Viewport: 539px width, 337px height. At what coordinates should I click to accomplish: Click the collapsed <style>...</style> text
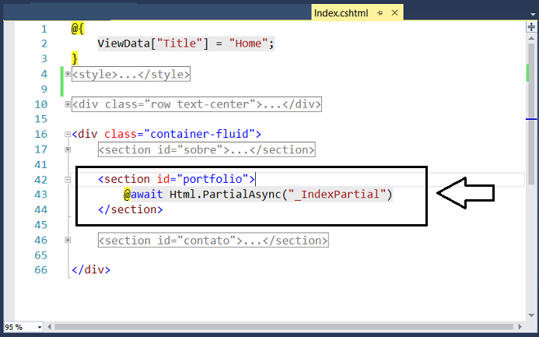(x=131, y=74)
